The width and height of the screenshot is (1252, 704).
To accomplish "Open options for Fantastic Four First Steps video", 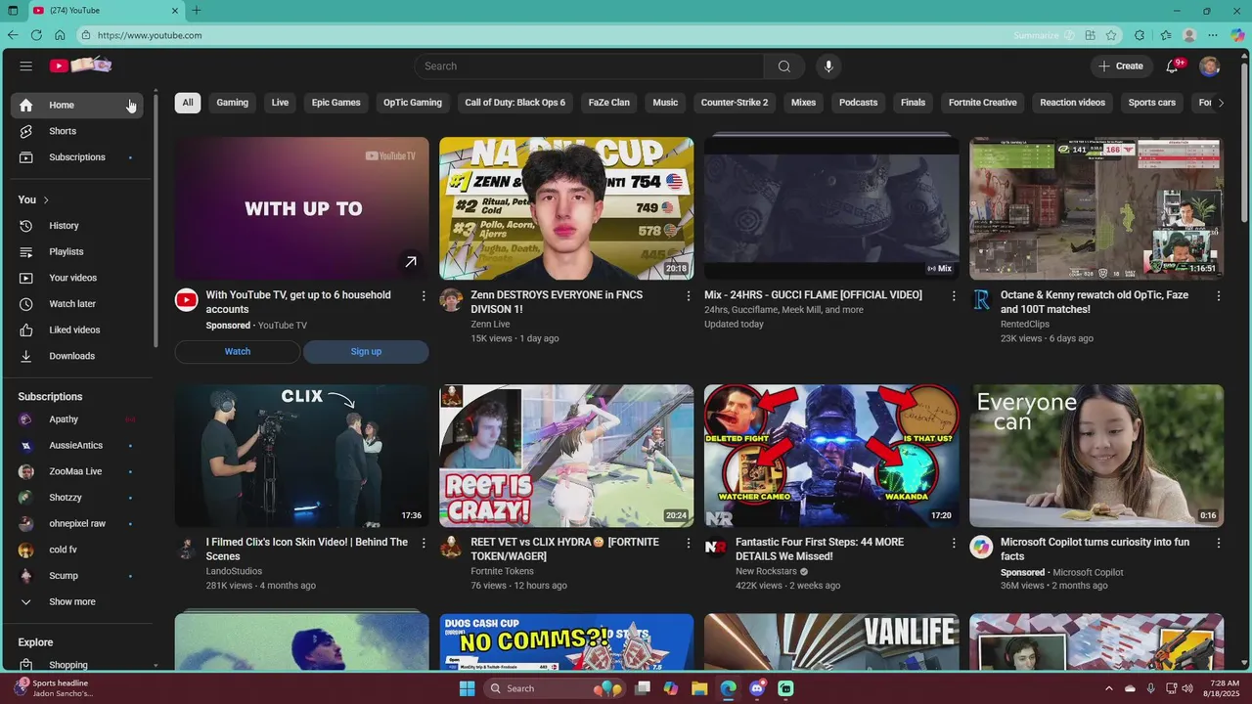I will point(954,543).
